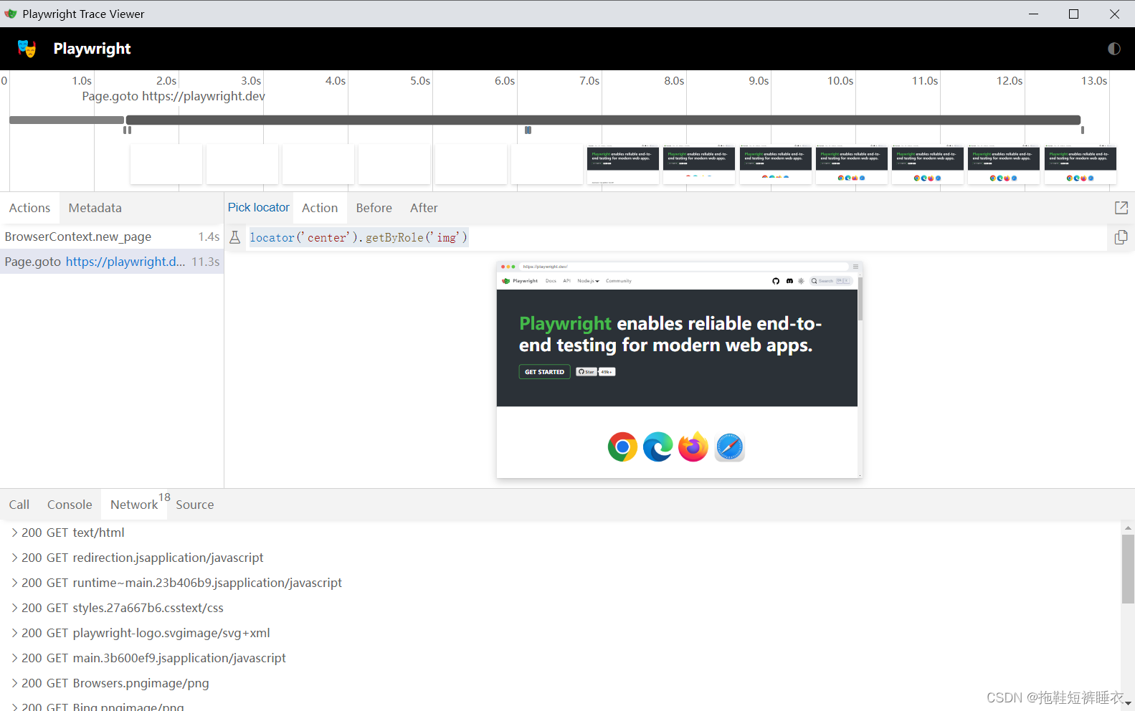This screenshot has height=711, width=1135.
Task: Copy the locator to clipboard
Action: pyautogui.click(x=1121, y=237)
